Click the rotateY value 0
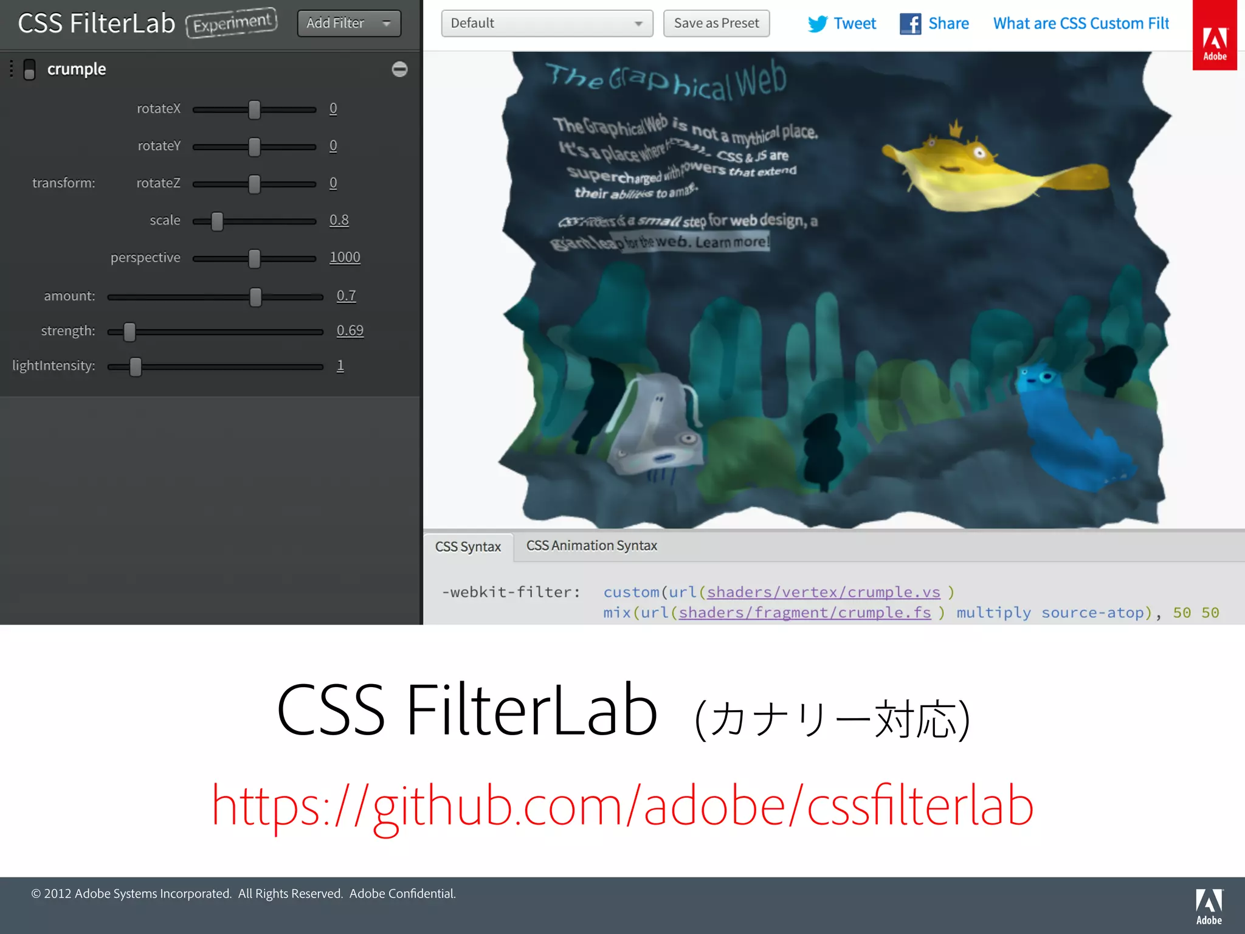1245x934 pixels. (x=333, y=145)
